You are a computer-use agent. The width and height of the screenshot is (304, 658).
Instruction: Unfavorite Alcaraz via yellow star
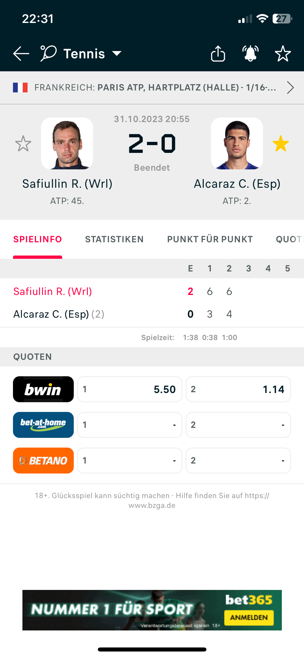click(281, 143)
